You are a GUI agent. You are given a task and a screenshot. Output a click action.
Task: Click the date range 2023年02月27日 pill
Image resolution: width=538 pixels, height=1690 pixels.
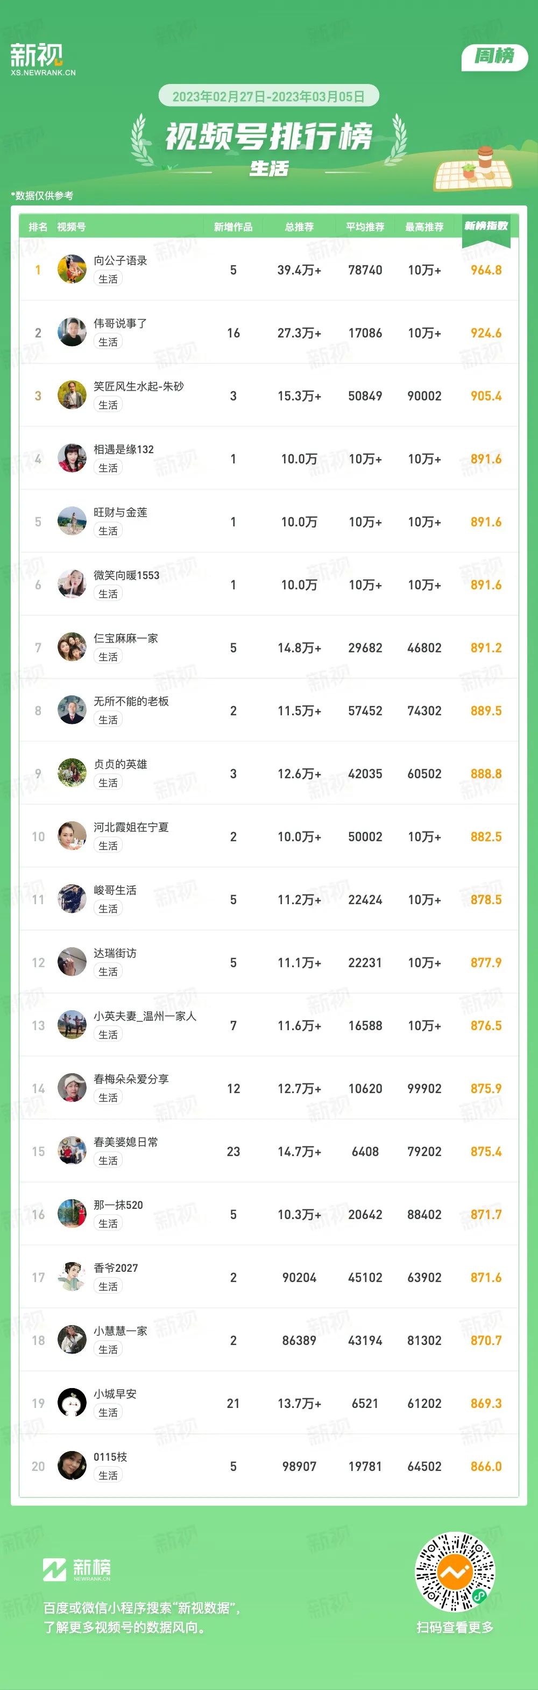click(268, 96)
